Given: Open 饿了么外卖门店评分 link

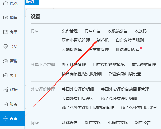Looking at the screenshot, I should click(x=139, y=108).
